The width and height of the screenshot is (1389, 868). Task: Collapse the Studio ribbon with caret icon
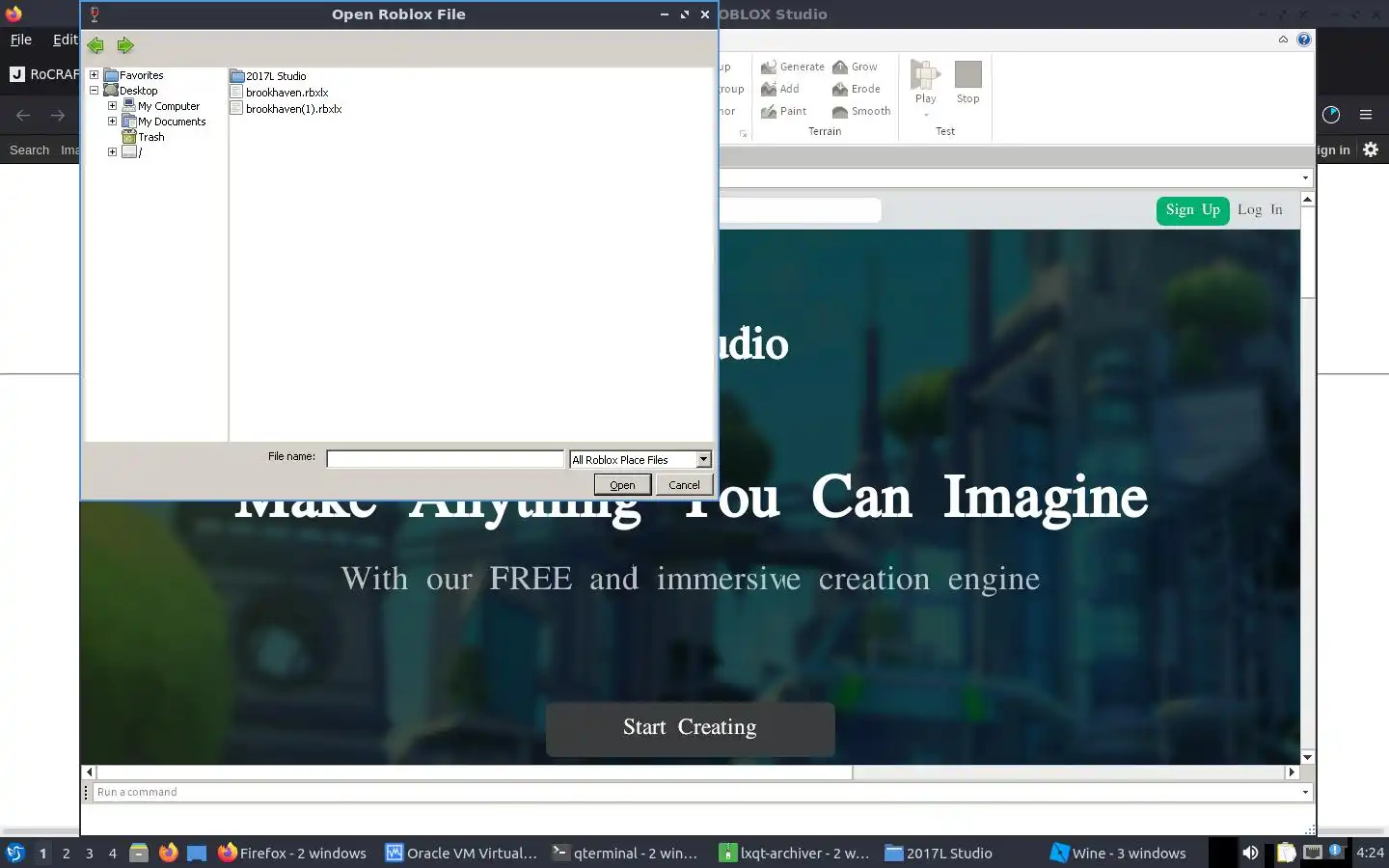(1283, 40)
